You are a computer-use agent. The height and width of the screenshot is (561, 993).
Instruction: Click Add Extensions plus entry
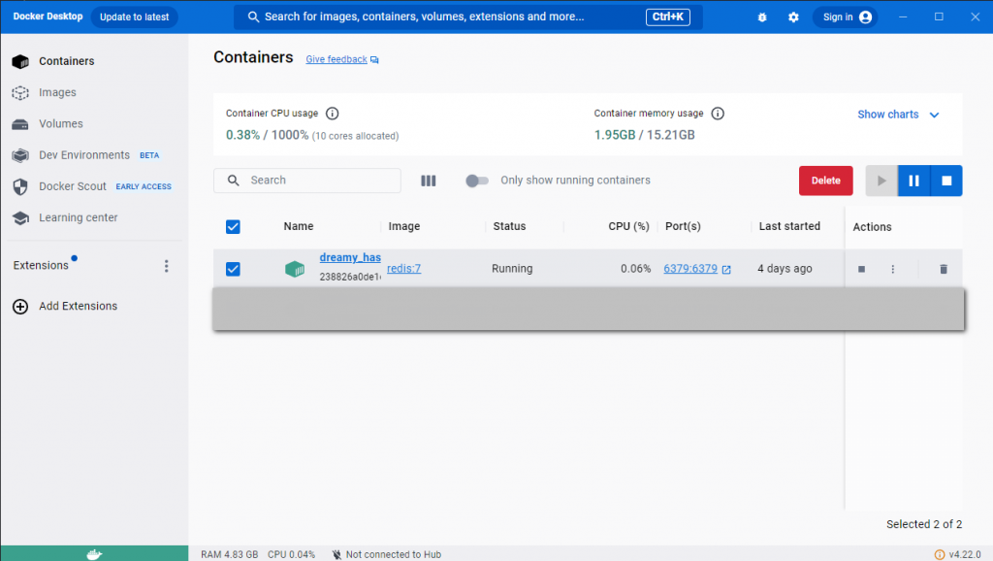tap(65, 306)
